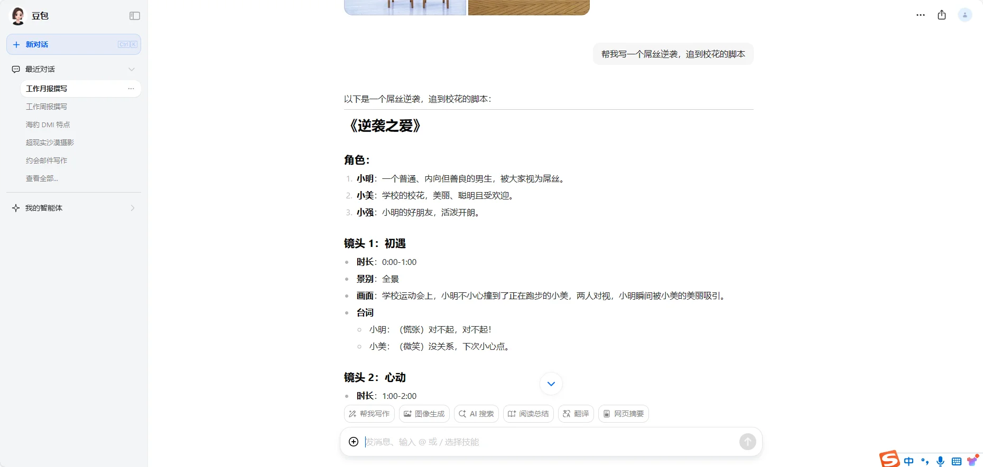The height and width of the screenshot is (467, 983).
Task: Click the plus attachment icon in input
Action: point(354,442)
